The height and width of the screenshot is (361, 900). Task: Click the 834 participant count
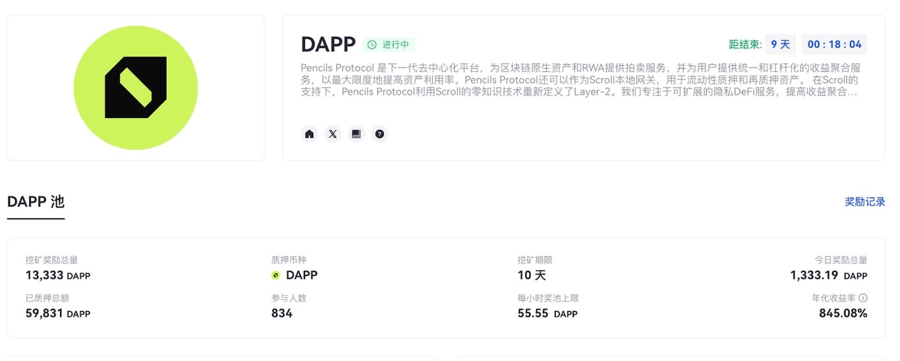[x=282, y=314]
